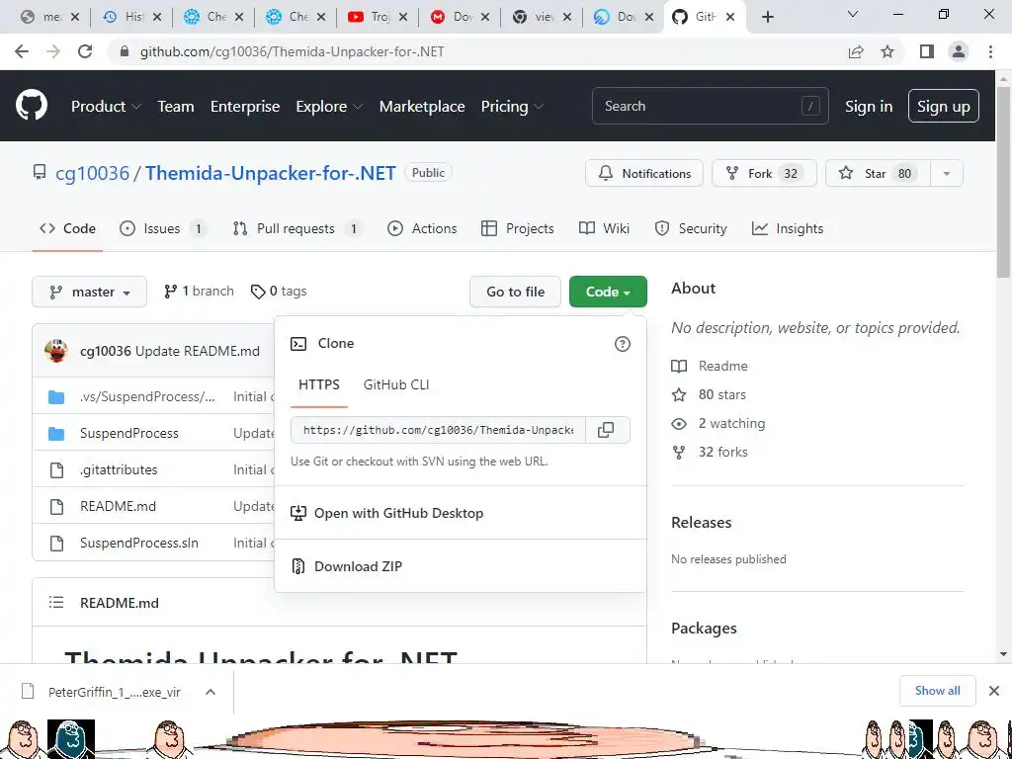This screenshot has width=1012, height=759.
Task: Open Themida-Unpacker-for-.NET repo link
Action: click(271, 173)
